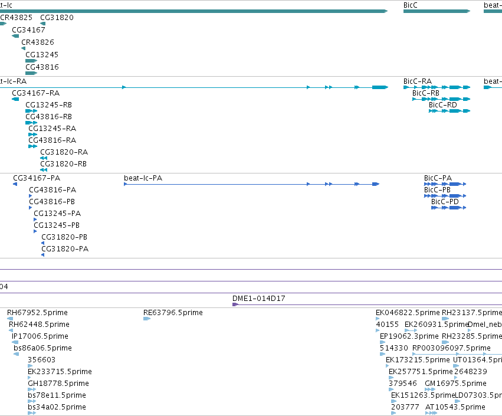Select the CG34167-PA protein label
The width and height of the screenshot is (502, 416).
37,178
